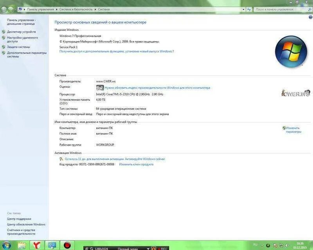Screen dimensions: 313x250
Task: Click the search magnifier icon
Action: 309,9
